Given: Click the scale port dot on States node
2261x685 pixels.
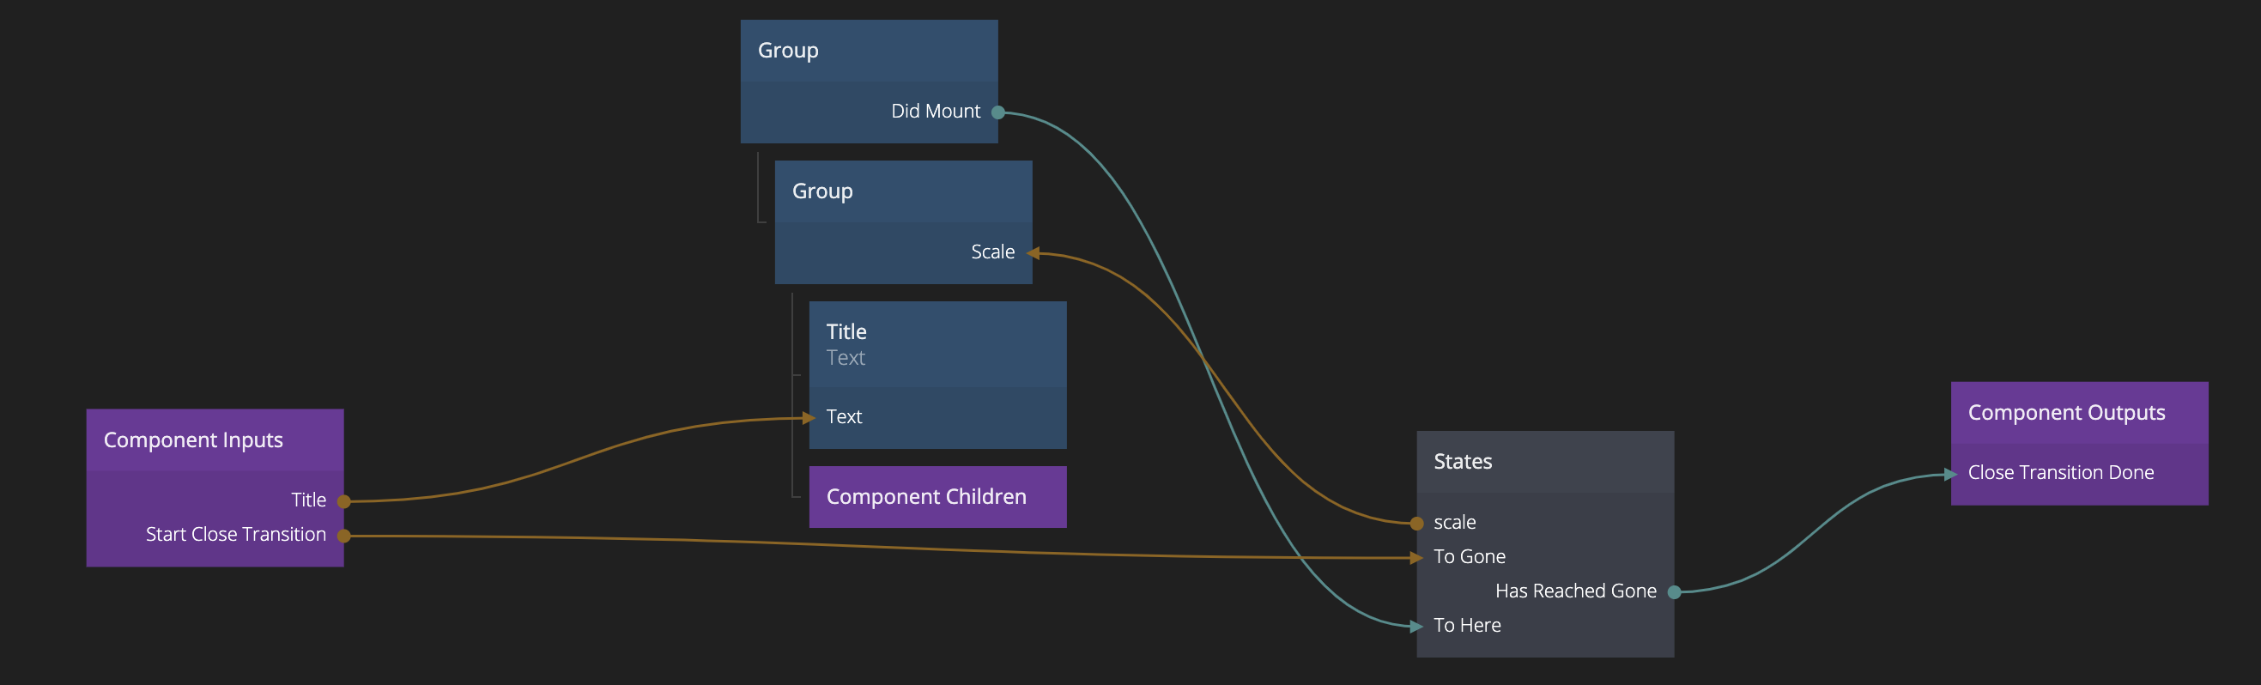Looking at the screenshot, I should [1416, 524].
